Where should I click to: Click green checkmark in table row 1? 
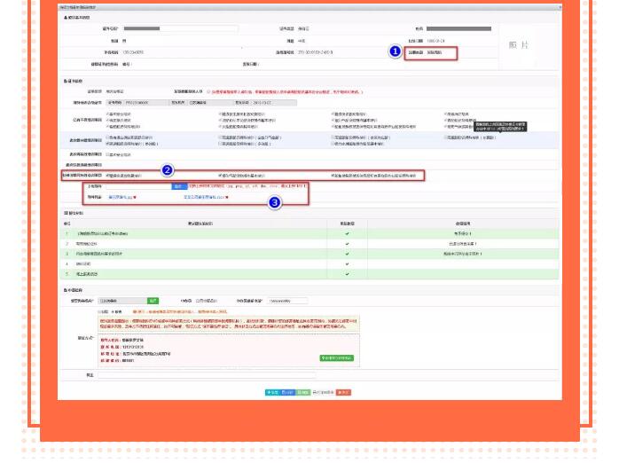[347, 234]
